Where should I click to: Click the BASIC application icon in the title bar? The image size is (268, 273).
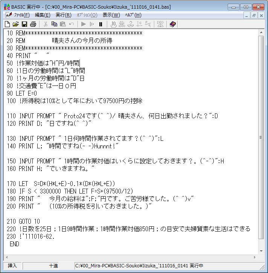[7, 7]
